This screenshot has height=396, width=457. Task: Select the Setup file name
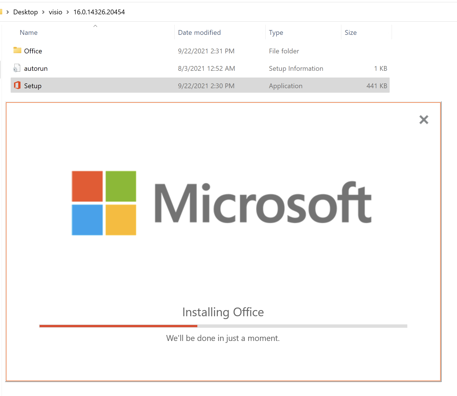33,86
